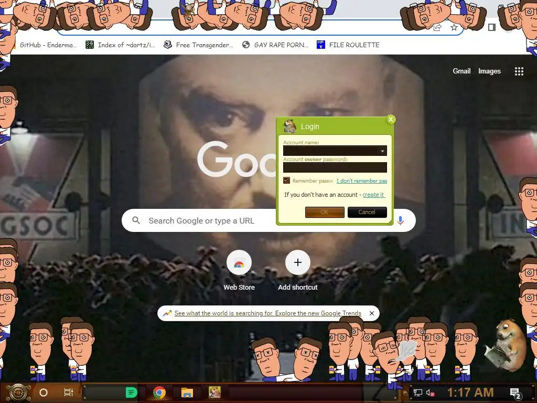Click Cancel in the Login dialog

[367, 212]
